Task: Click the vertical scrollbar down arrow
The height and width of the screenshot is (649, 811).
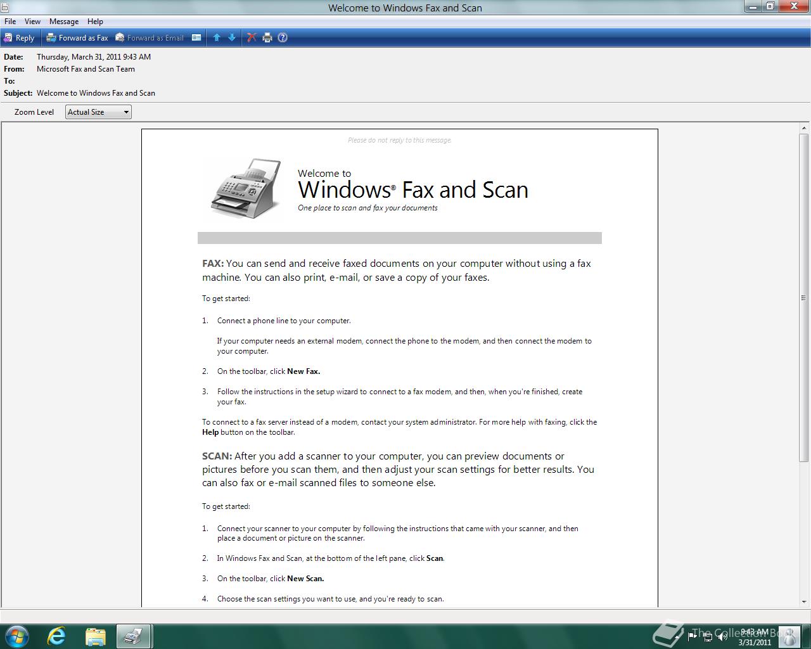Action: click(x=804, y=601)
